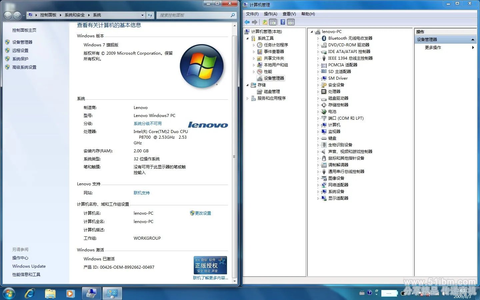480x300 pixels.
Task: Select 磁盘管理 in the console tree
Action: tap(272, 91)
